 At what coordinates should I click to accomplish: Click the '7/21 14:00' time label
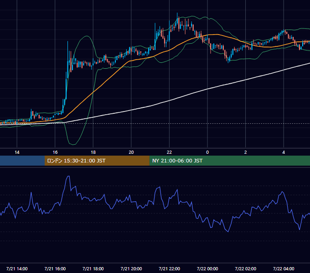click(17, 268)
